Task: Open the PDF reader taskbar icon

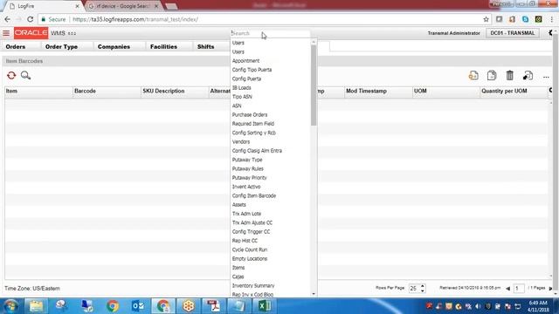Action: click(x=213, y=306)
